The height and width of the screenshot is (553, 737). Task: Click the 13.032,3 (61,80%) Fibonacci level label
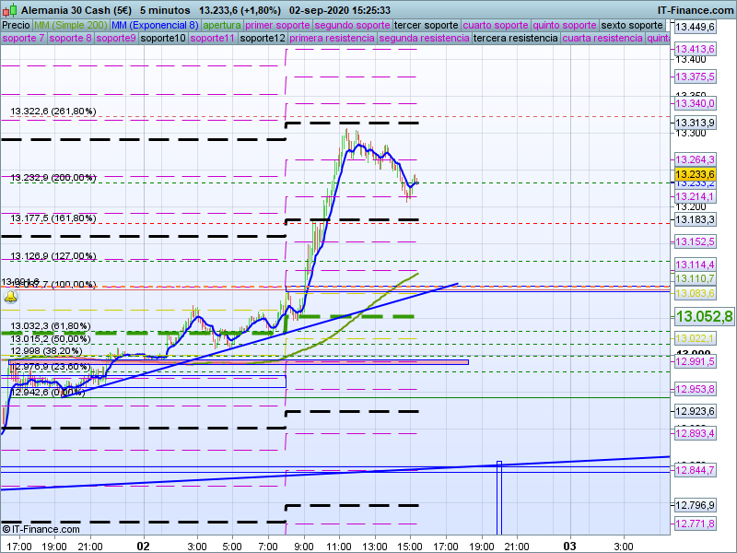(x=51, y=326)
